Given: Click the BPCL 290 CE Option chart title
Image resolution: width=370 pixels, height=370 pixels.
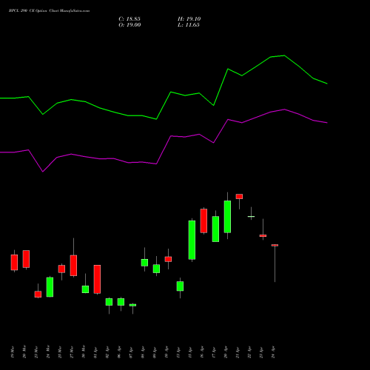Looking at the screenshot, I should coord(49,11).
